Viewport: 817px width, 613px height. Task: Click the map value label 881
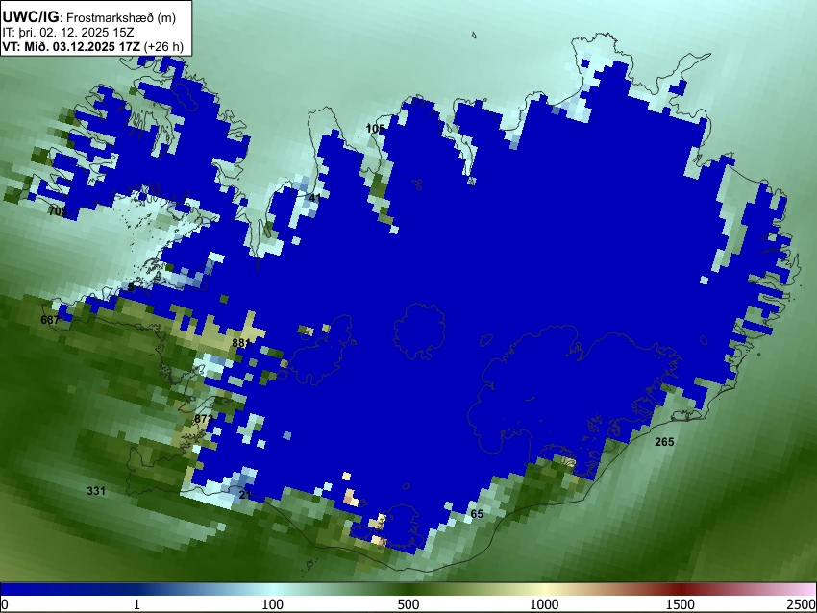[x=241, y=343]
